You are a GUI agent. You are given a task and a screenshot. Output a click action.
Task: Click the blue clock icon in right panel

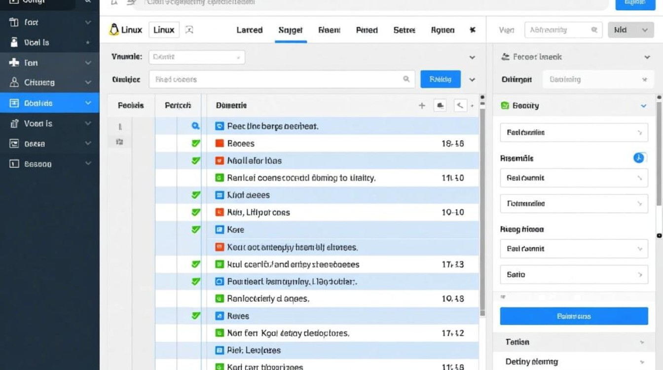[639, 158]
